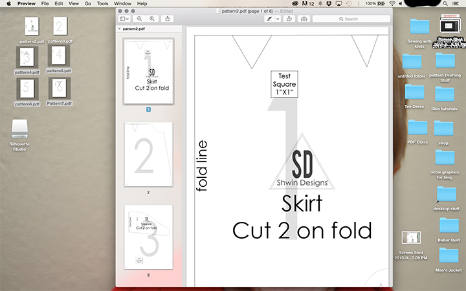Open the Apple menu

8,4
